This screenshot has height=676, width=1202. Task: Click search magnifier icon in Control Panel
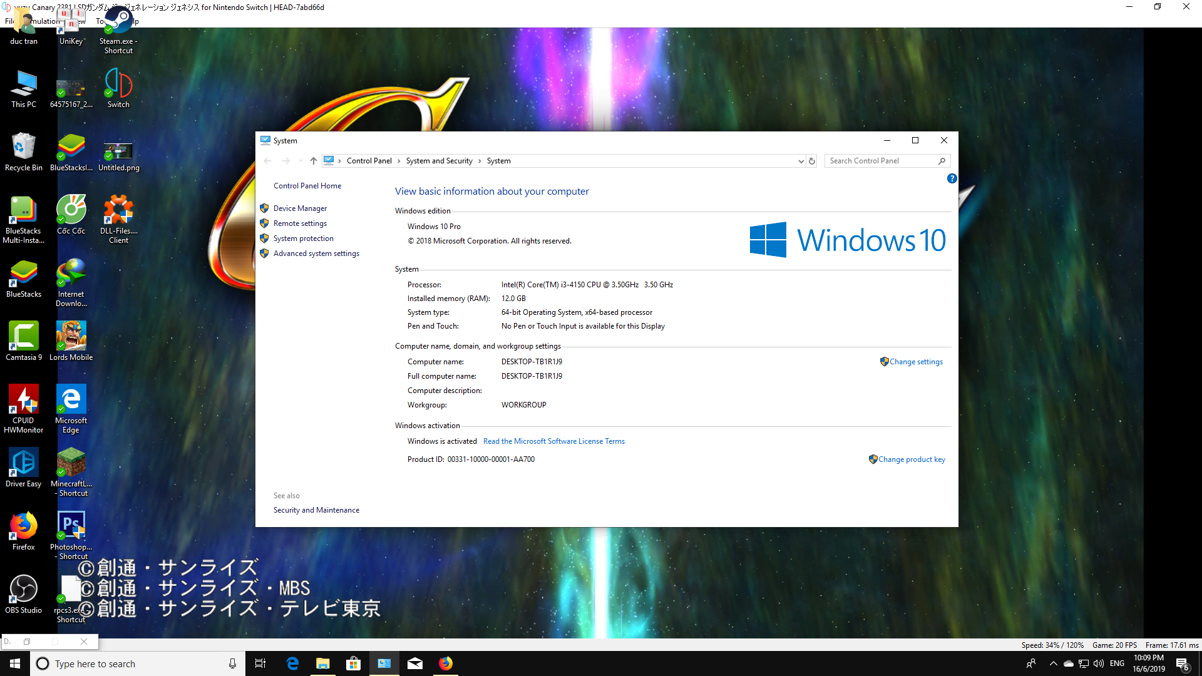pyautogui.click(x=942, y=161)
